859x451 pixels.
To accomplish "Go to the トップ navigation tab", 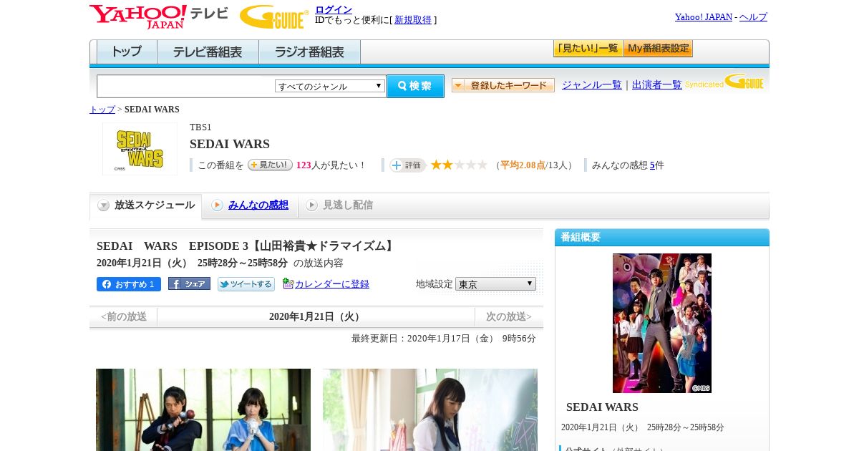I will (127, 52).
